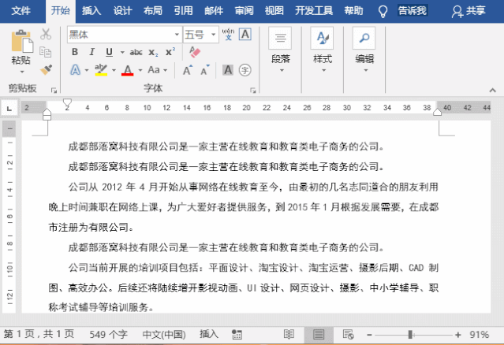
Task: Open the 插入 ribbon tab
Action: click(x=91, y=11)
